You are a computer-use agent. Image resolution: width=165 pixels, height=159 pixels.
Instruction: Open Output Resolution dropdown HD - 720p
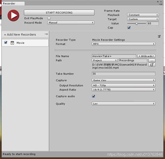click(x=124, y=85)
